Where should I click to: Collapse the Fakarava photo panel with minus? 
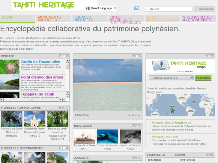pos(137,56)
